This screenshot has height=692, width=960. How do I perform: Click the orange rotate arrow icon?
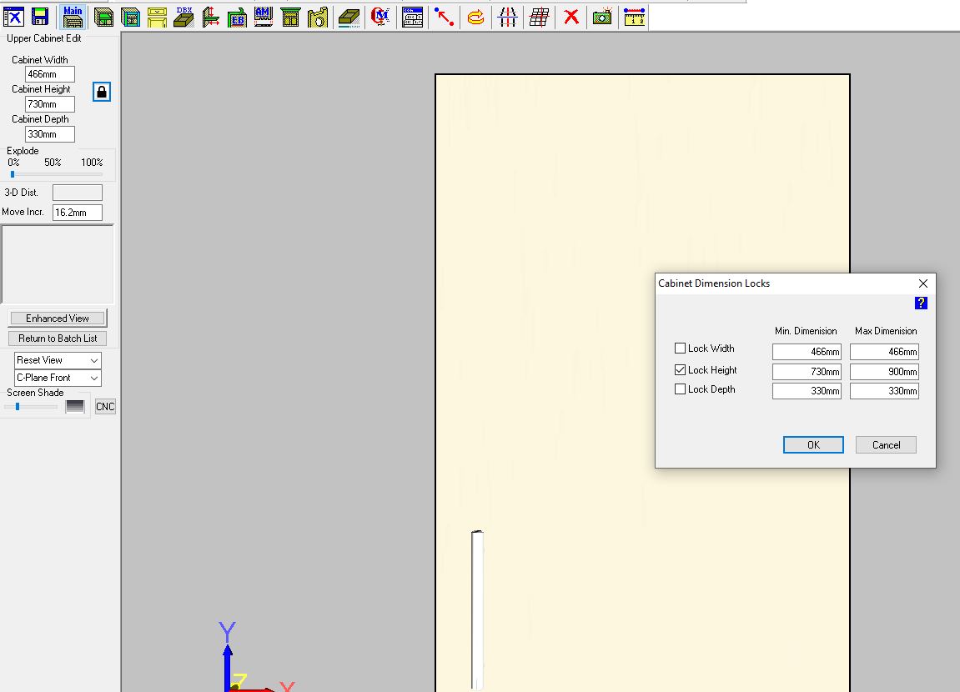point(475,17)
